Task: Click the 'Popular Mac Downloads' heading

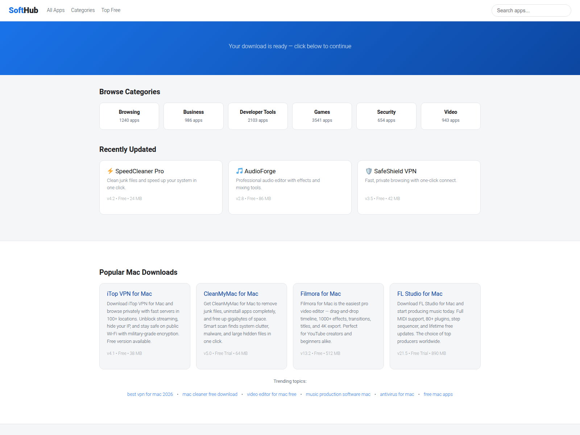Action: coord(138,272)
